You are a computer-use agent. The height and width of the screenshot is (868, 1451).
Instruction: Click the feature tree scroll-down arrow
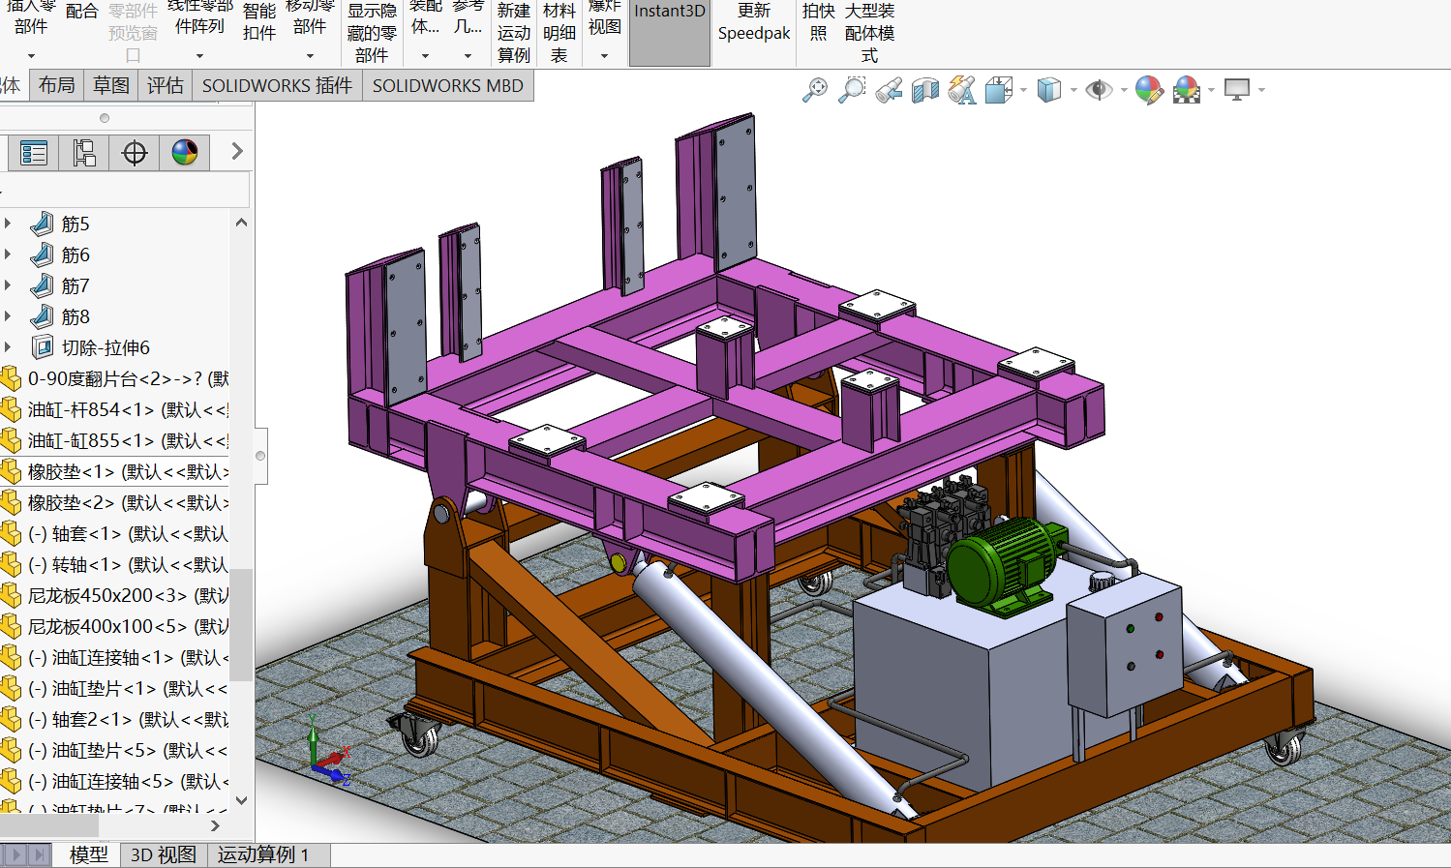(241, 800)
